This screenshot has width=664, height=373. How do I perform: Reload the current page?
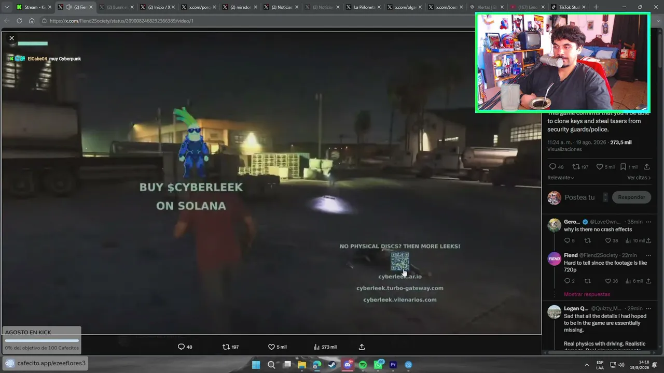[19, 21]
